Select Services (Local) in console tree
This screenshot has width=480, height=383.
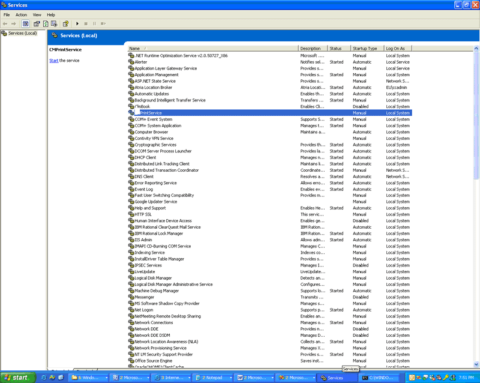click(22, 33)
